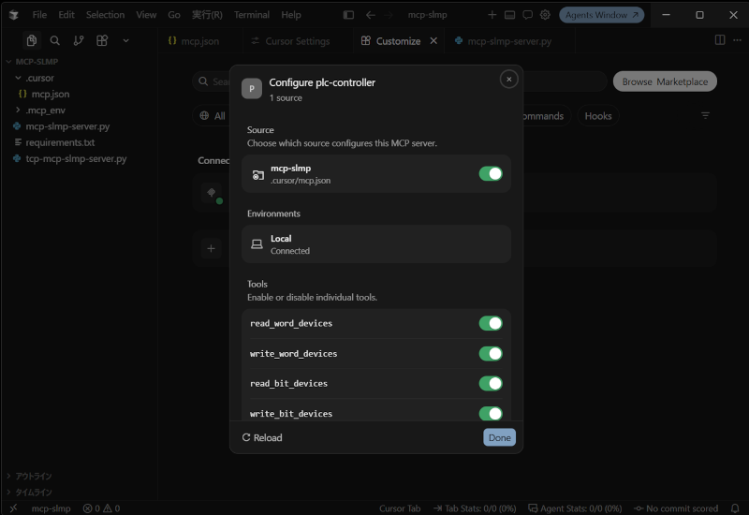Click No commit scored status entry

coord(675,508)
